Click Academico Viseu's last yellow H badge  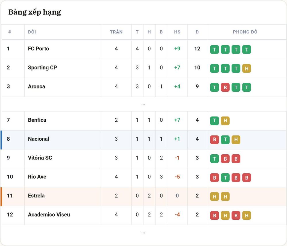coord(247,216)
